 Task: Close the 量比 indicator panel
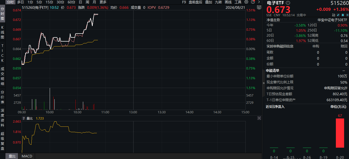259,118
